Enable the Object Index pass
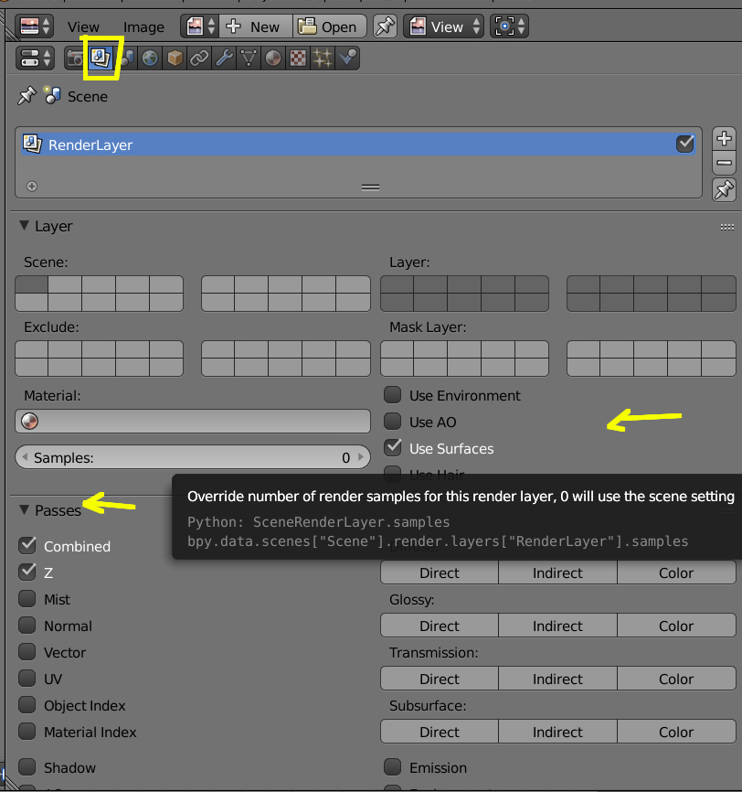 [x=27, y=705]
